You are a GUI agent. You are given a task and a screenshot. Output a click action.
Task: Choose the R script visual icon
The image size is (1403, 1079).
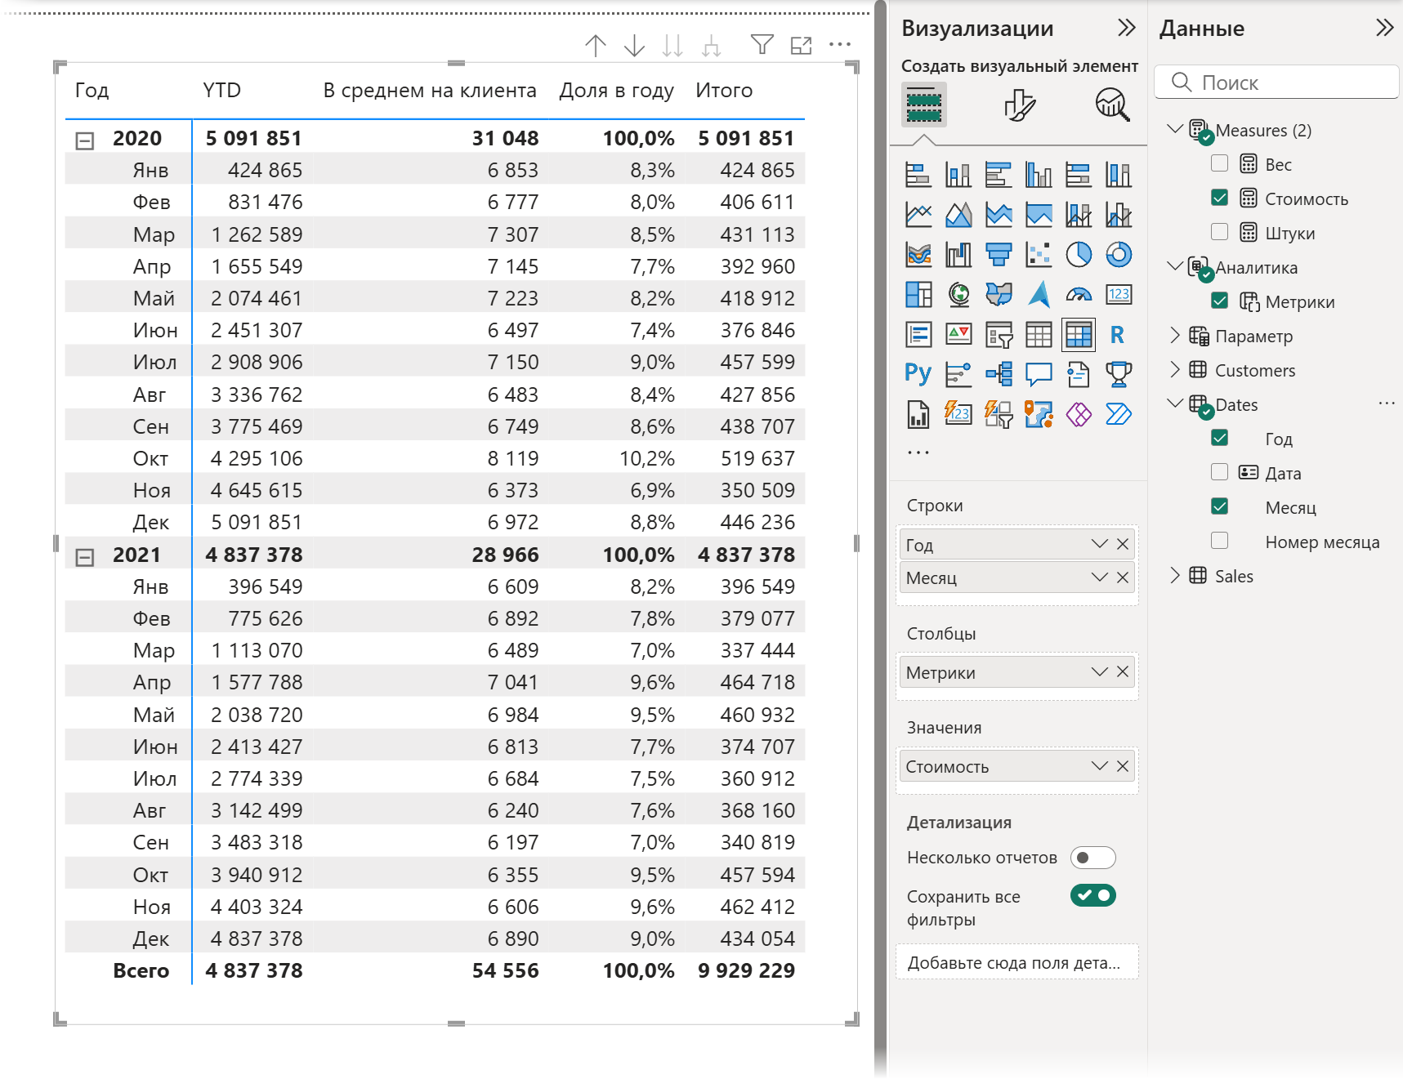pyautogui.click(x=1118, y=335)
